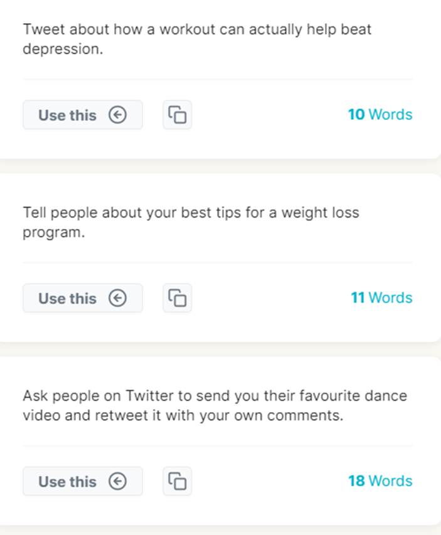This screenshot has width=441, height=535.
Task: Click arrow icon in the 10 Words card
Action: (117, 115)
